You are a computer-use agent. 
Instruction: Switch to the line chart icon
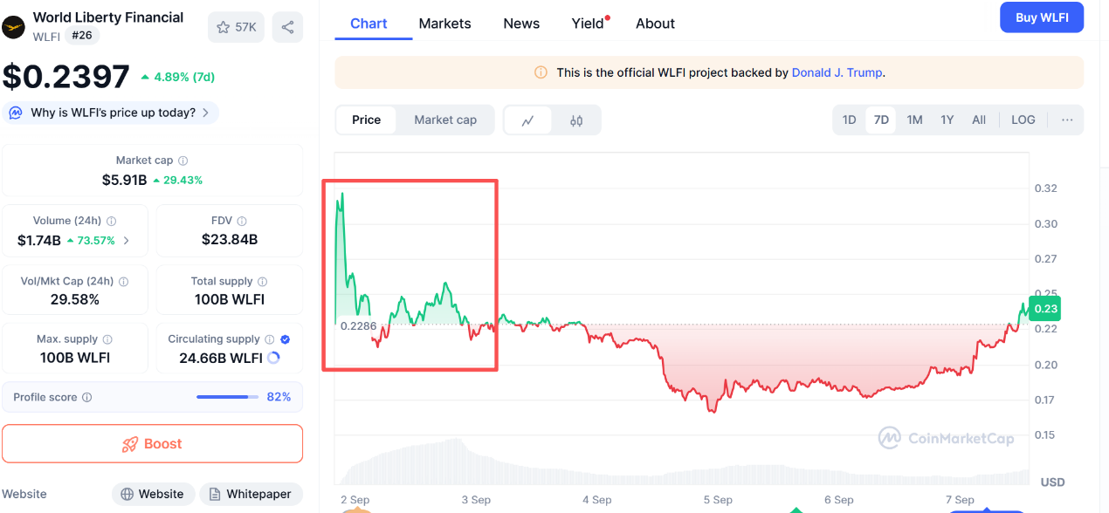coord(527,120)
